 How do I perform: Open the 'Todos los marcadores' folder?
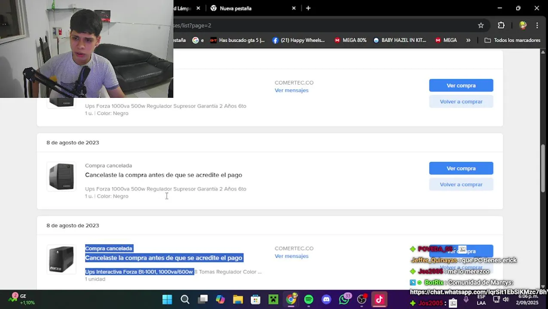pos(512,40)
